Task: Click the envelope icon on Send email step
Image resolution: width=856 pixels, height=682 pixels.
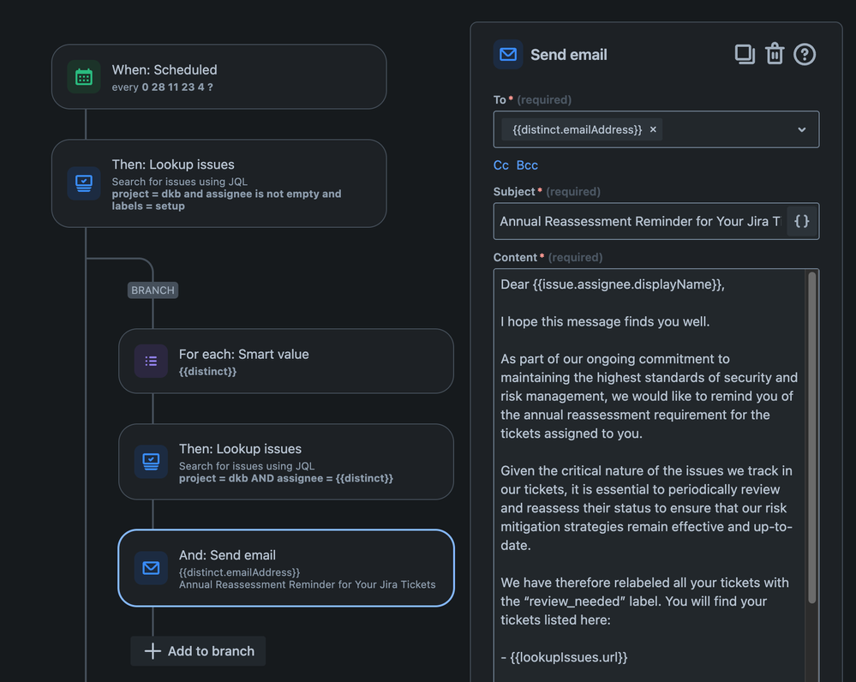Action: [151, 568]
